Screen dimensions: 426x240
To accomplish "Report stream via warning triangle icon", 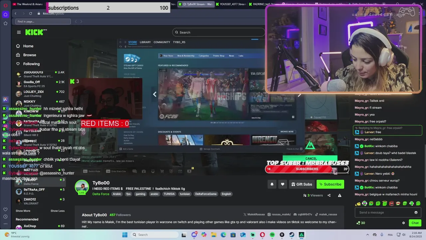I will (x=339, y=195).
